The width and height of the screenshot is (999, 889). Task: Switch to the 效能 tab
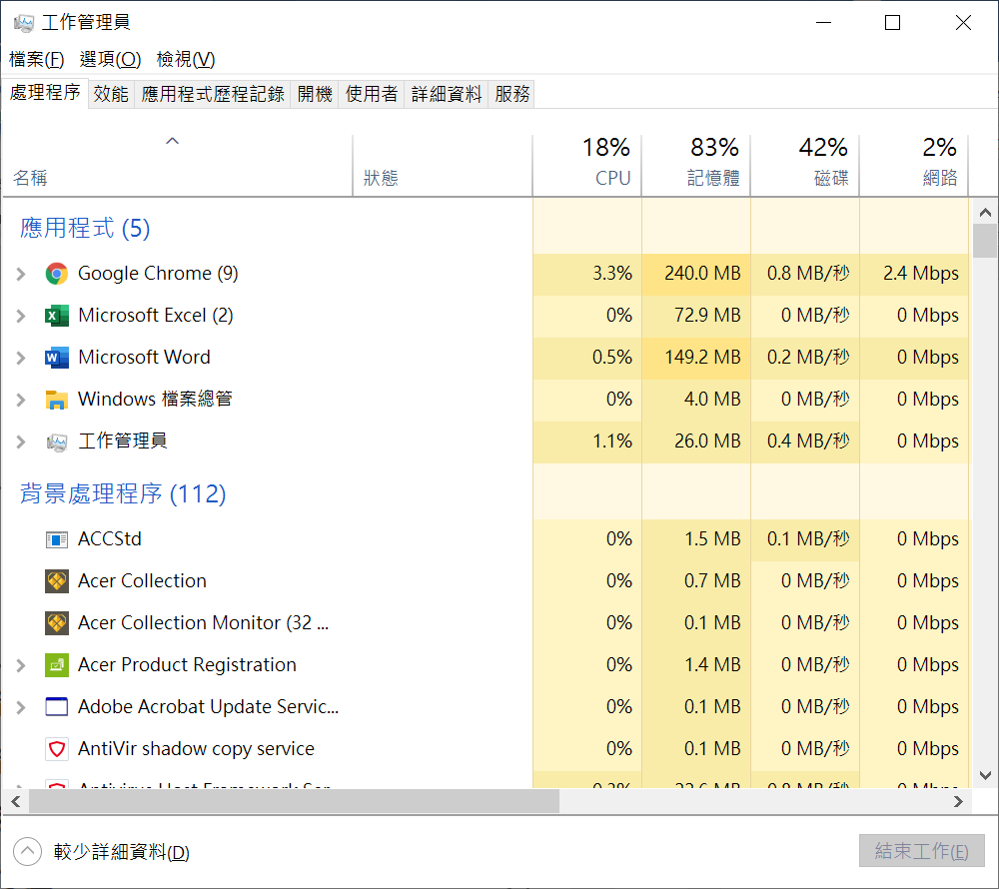[111, 94]
